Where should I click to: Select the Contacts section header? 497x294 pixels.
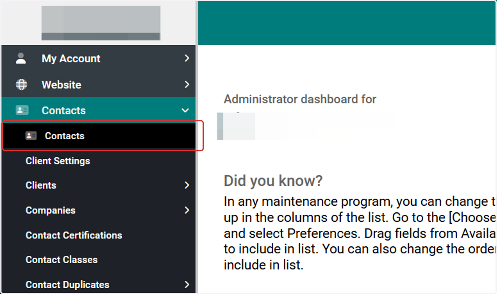99,110
